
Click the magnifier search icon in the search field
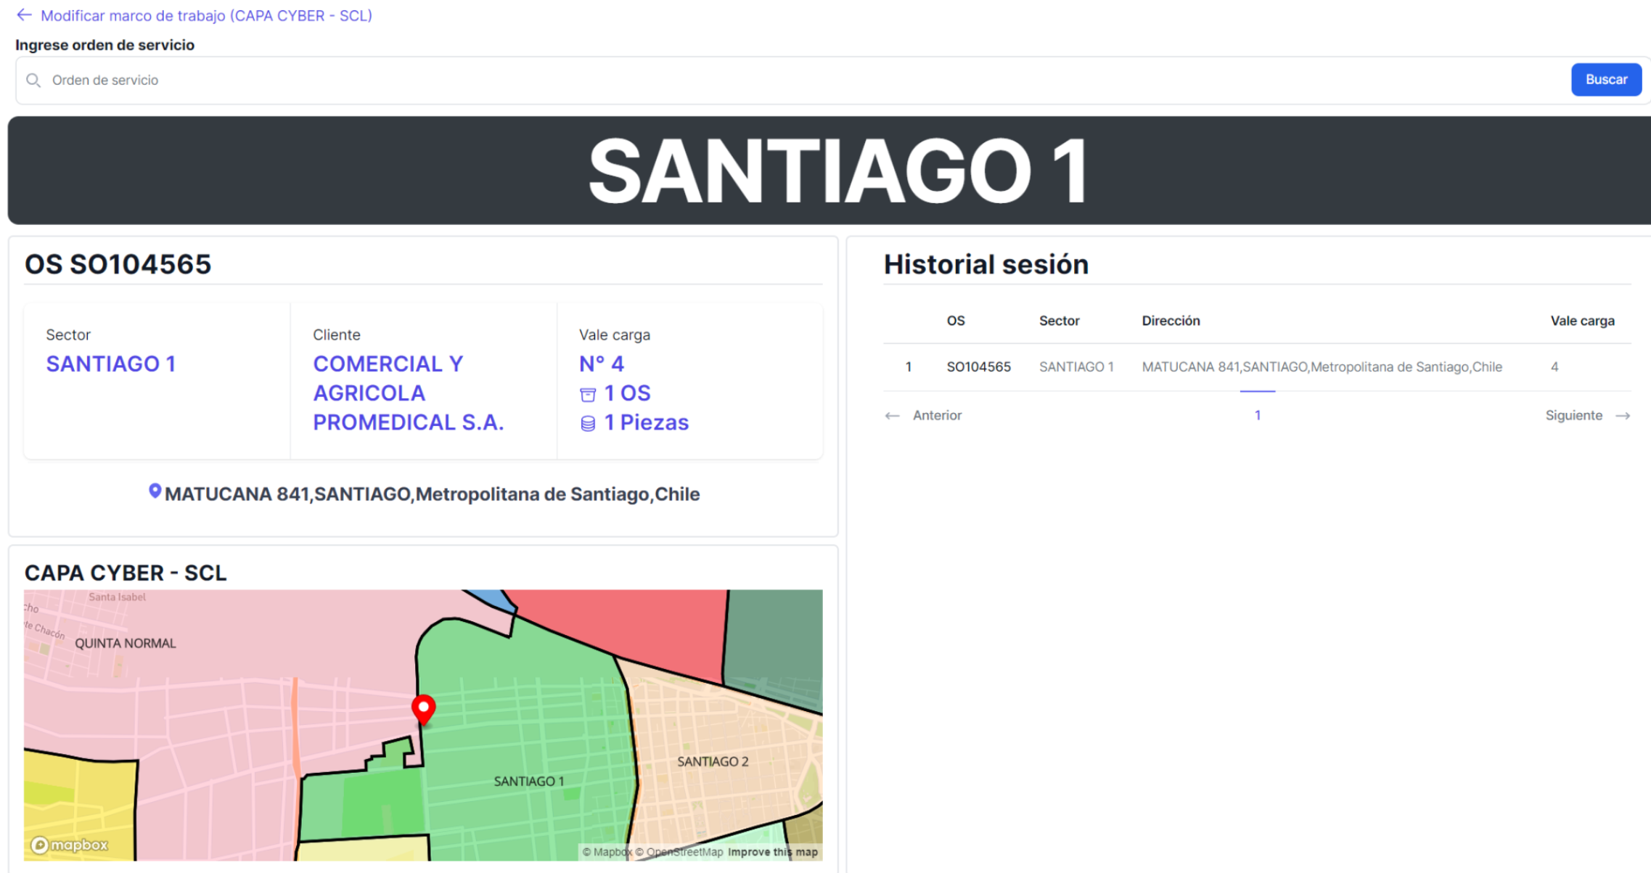tap(33, 80)
